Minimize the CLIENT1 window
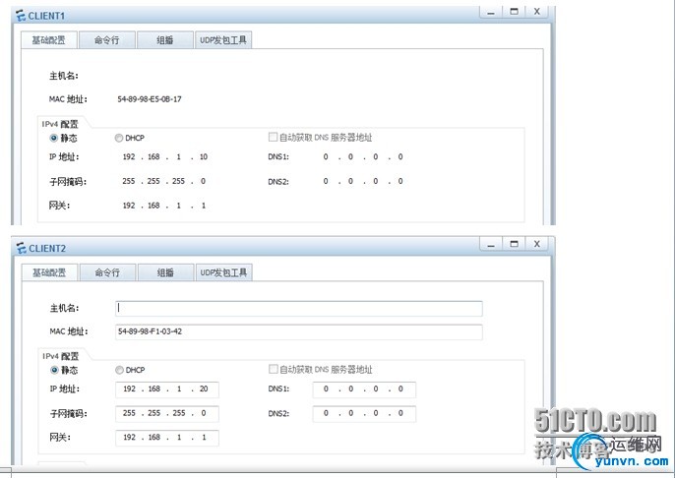 click(x=491, y=12)
